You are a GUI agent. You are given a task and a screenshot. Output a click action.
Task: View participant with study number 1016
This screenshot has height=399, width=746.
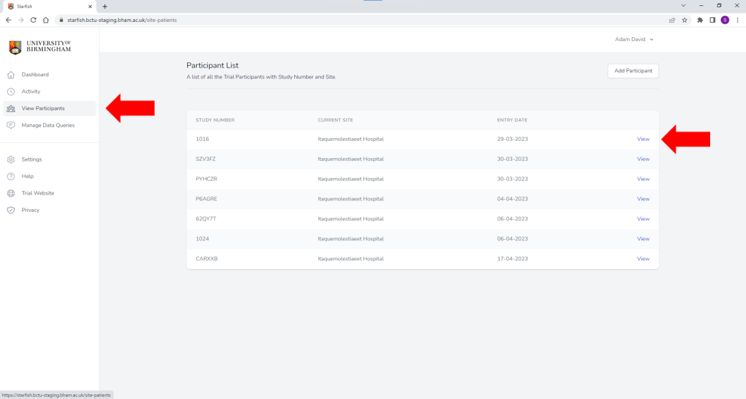[642, 139]
